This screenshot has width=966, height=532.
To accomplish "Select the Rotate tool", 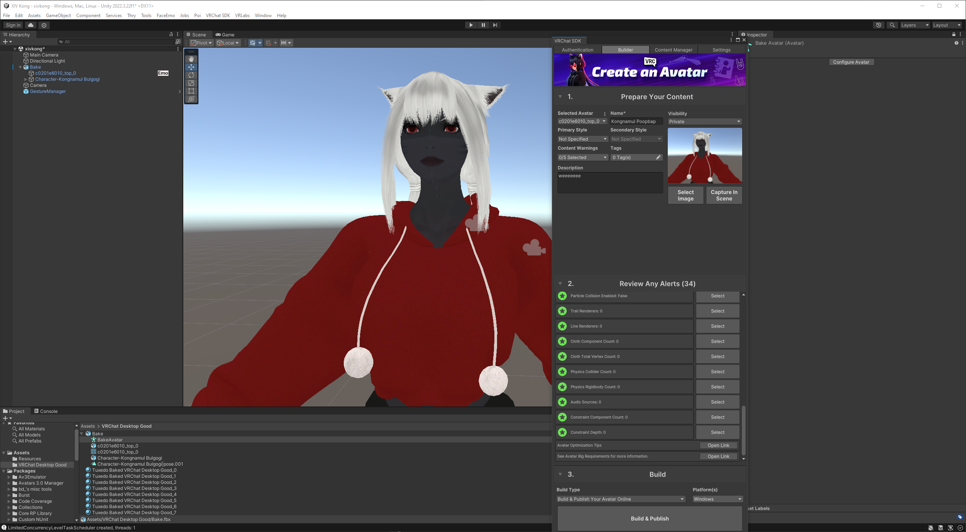I will (x=191, y=75).
